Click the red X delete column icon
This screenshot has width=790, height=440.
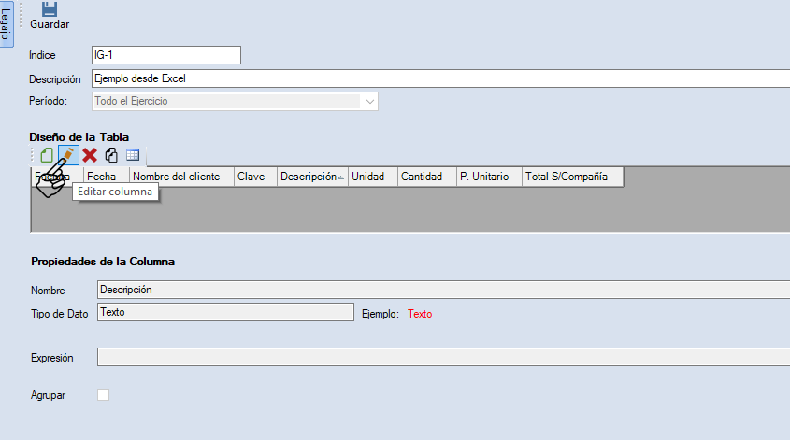click(x=90, y=155)
